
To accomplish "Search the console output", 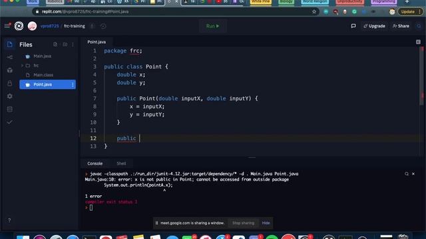I will (407, 174).
